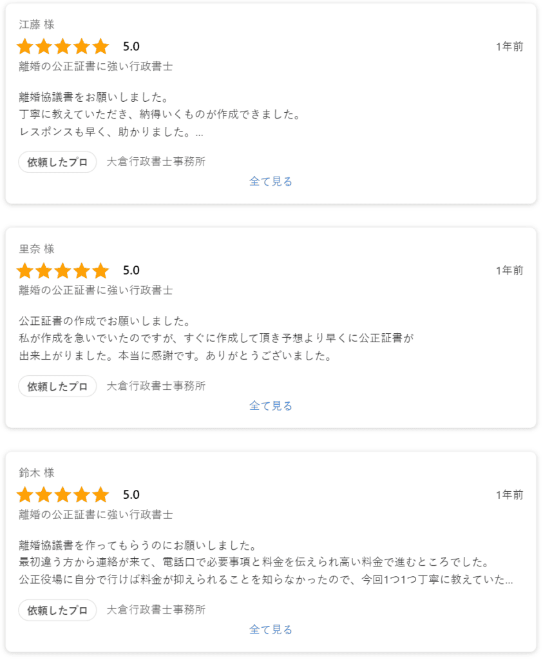Expand 鈴木's review with 全て見る

click(x=271, y=630)
